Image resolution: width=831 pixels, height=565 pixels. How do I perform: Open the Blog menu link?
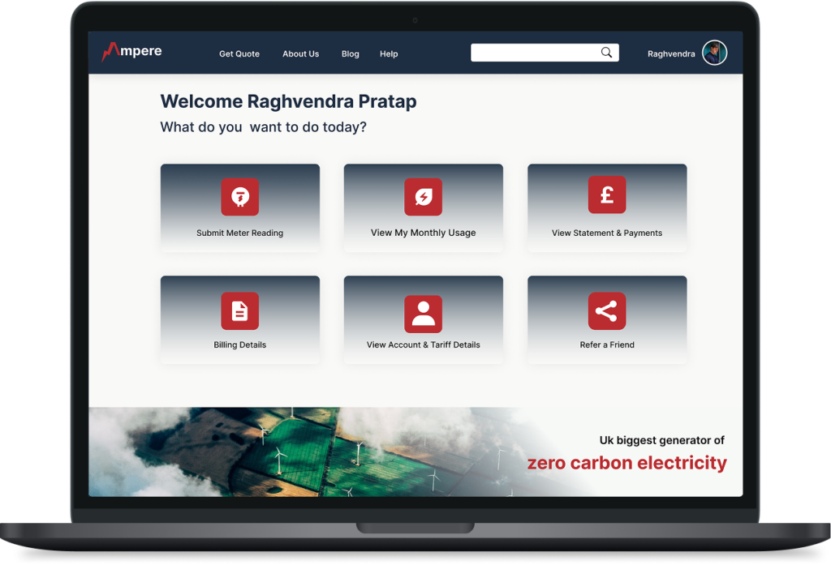351,54
